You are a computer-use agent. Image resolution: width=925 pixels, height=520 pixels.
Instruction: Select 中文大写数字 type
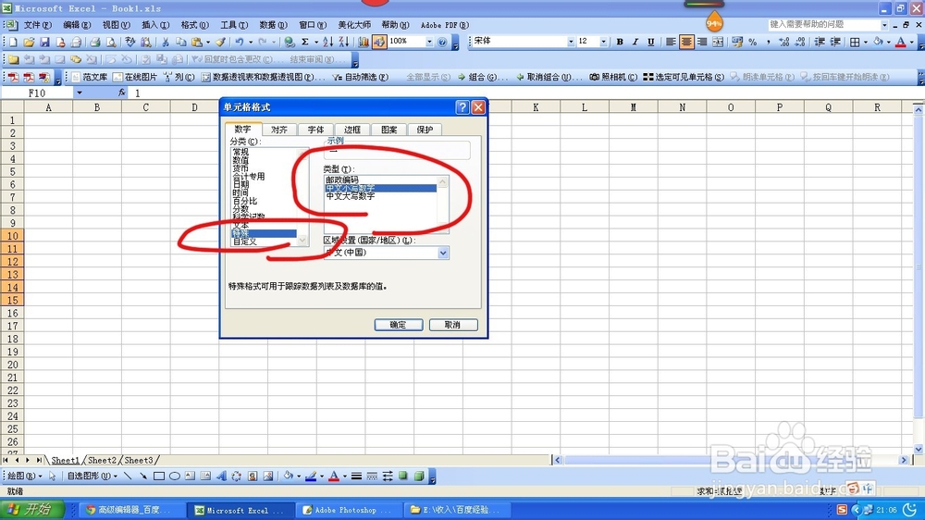tap(351, 196)
